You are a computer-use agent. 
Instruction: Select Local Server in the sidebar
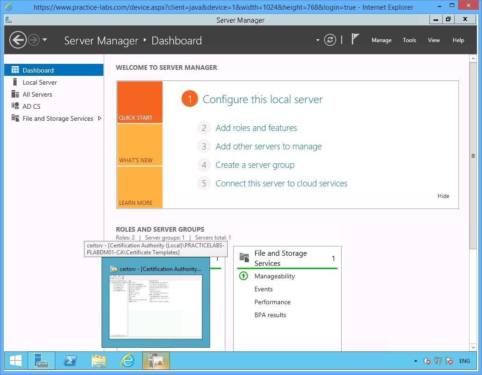pos(41,82)
